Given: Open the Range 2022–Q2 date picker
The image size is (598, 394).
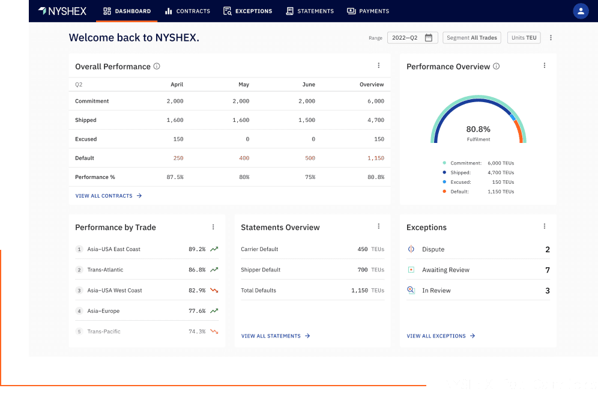Looking at the screenshot, I should coord(412,38).
